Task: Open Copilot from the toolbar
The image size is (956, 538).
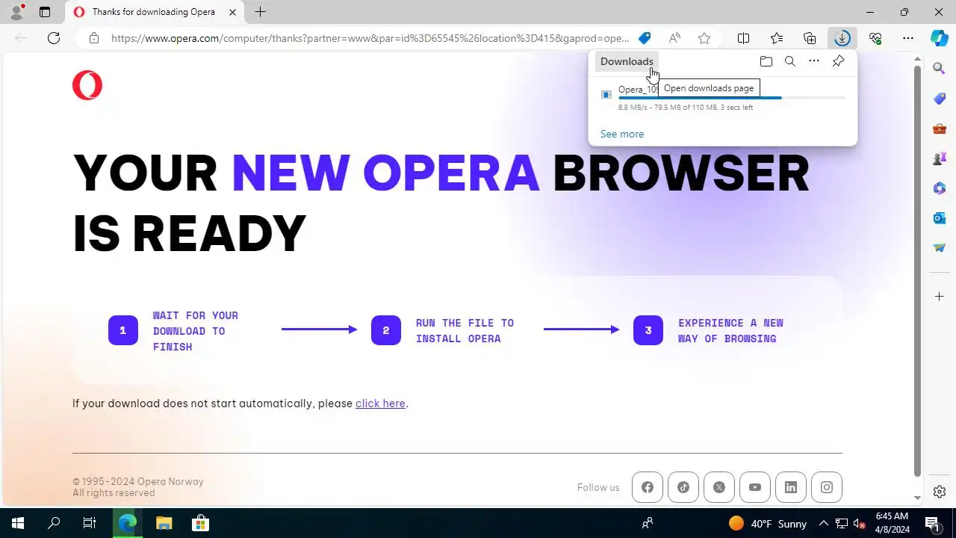Action: (940, 38)
